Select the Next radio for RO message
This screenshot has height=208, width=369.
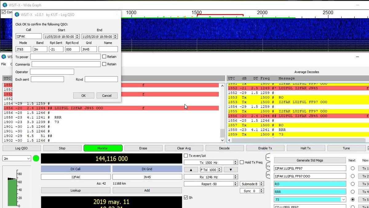coord(353,184)
